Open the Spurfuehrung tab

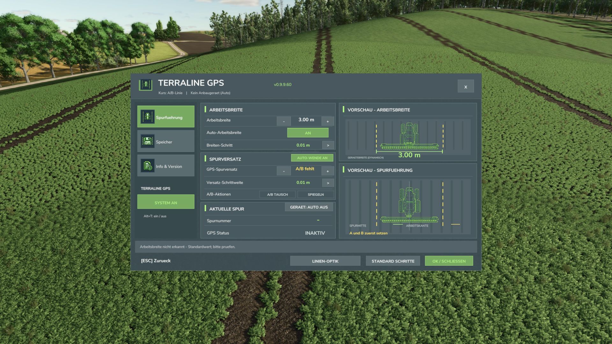(166, 117)
